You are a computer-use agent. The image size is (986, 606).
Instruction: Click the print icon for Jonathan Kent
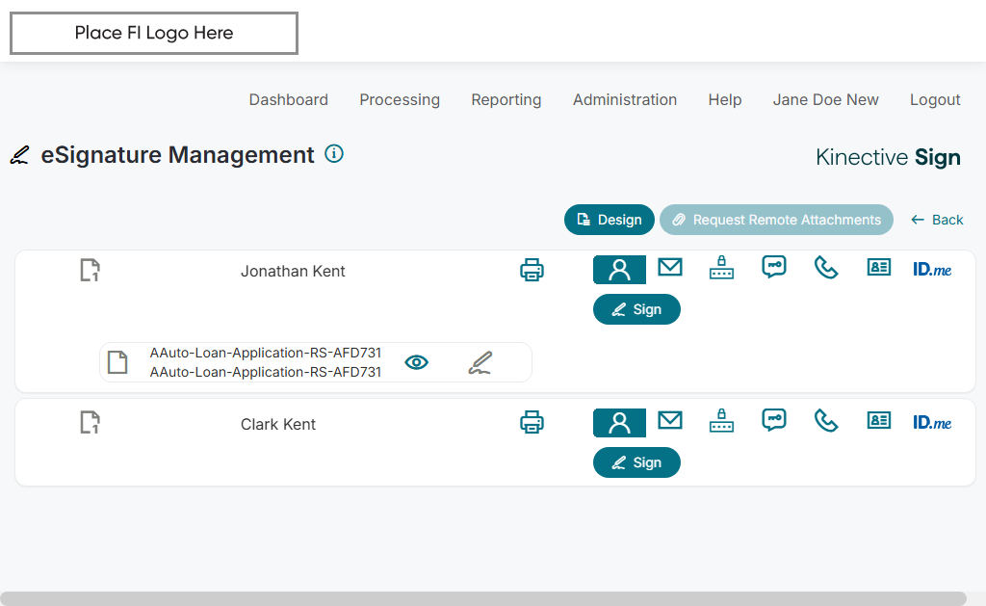pos(532,270)
